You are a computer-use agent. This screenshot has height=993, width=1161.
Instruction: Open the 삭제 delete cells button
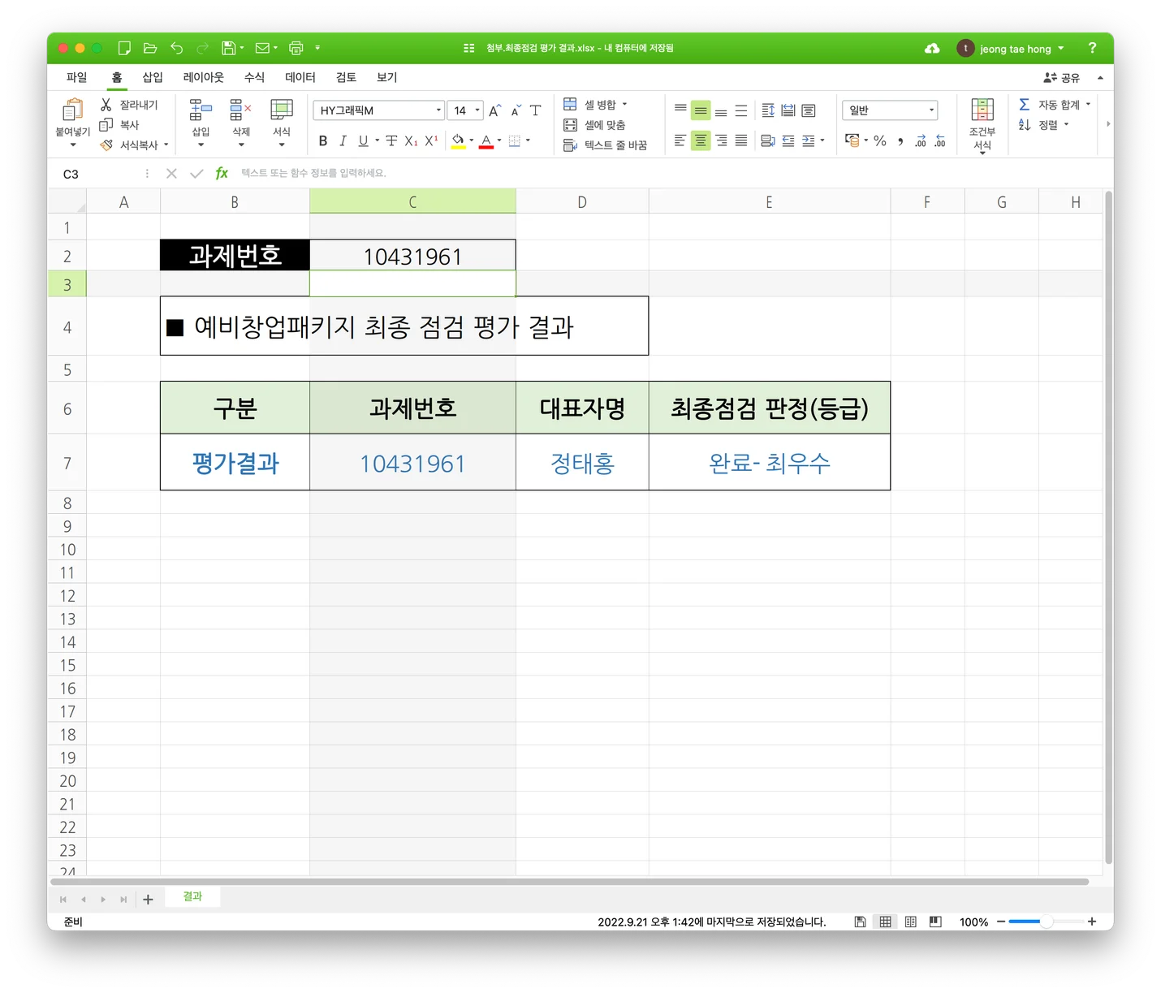pyautogui.click(x=241, y=123)
